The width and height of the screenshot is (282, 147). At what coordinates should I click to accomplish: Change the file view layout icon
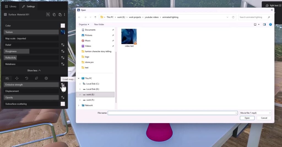click(255, 24)
